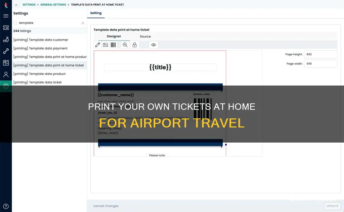
Task: Select the barcode tool in designer
Action: click(113, 45)
